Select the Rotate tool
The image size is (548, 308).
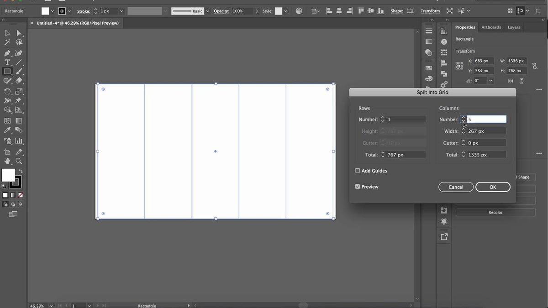point(7,91)
